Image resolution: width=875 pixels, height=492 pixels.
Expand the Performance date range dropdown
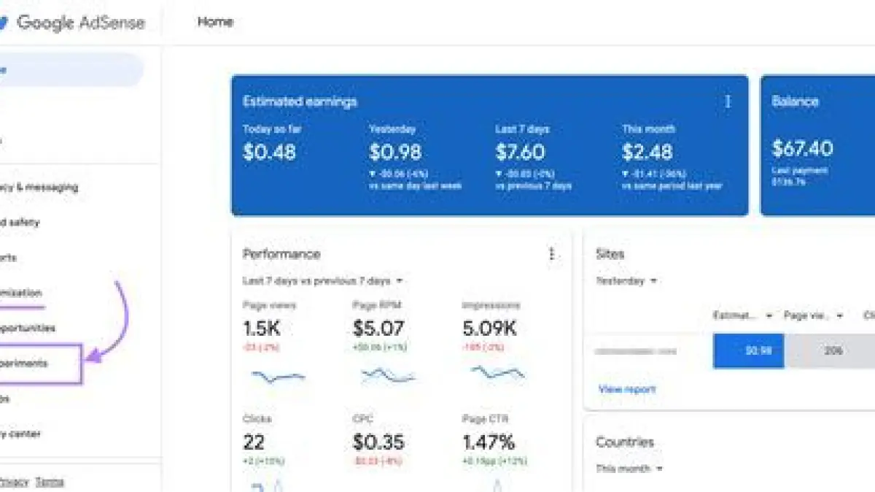tap(323, 281)
